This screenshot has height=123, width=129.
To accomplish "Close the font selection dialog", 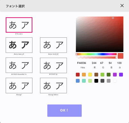I will 122,6.
